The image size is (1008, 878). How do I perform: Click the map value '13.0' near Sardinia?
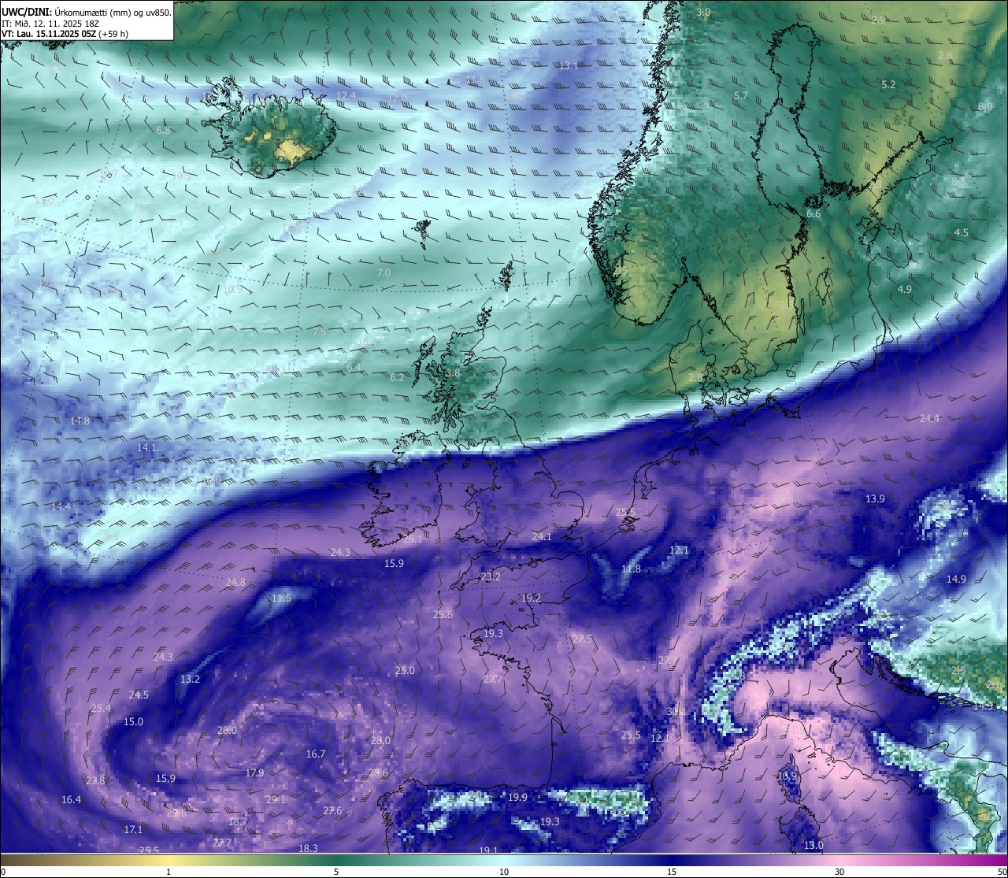[813, 846]
